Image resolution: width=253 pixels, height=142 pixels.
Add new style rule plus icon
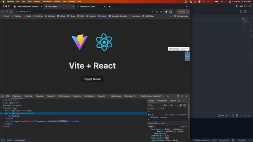tap(176, 105)
